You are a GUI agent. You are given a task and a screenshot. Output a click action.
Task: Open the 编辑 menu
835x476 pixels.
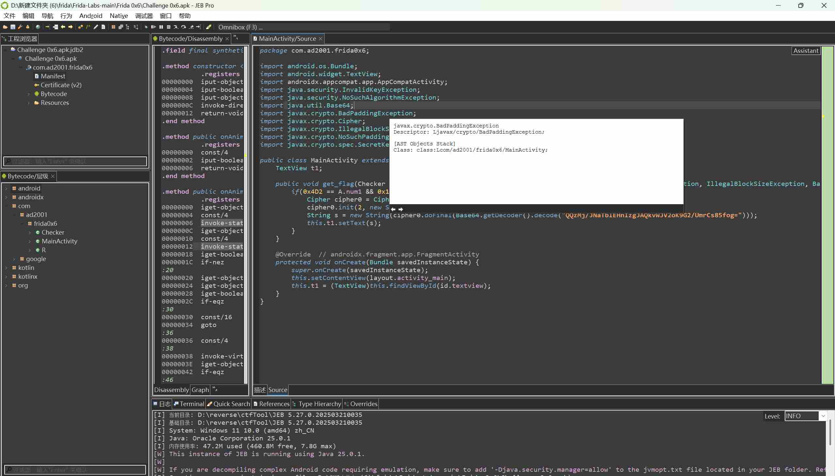(x=28, y=16)
